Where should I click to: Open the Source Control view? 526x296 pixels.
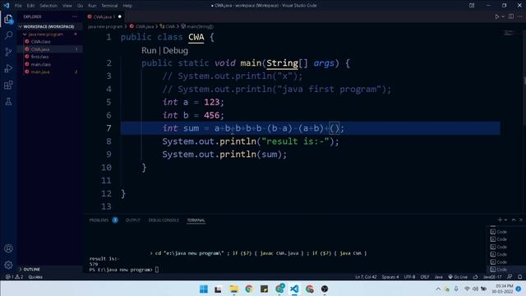coord(8,52)
